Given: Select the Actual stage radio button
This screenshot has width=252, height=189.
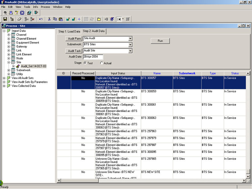Looking at the screenshot, I should click(101, 63).
